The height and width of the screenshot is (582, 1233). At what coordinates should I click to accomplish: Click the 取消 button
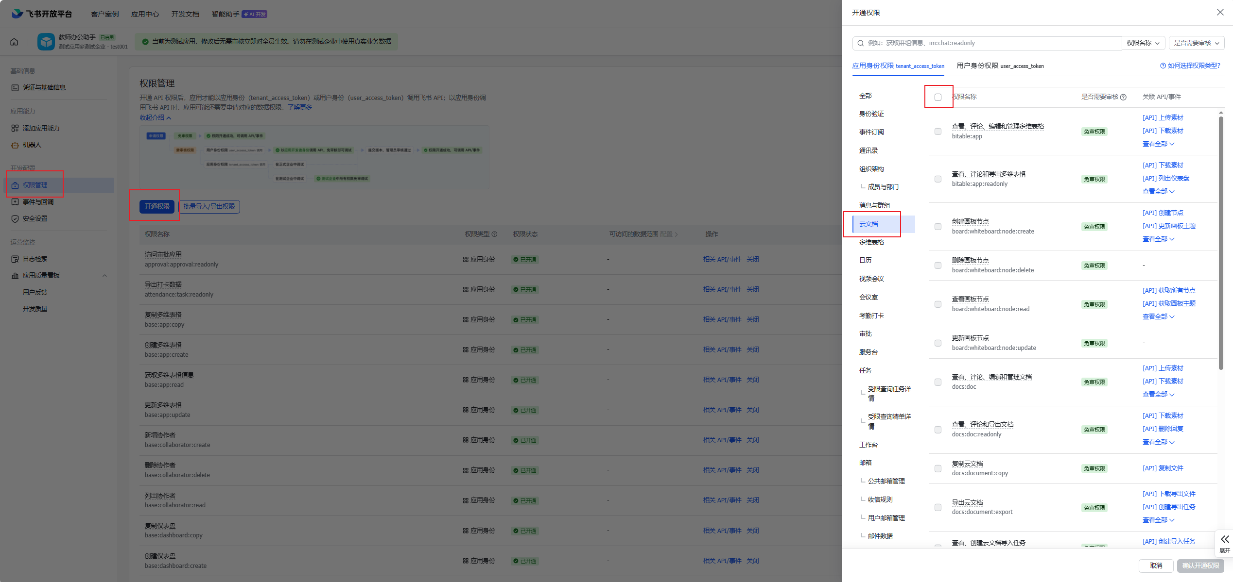click(x=1156, y=565)
